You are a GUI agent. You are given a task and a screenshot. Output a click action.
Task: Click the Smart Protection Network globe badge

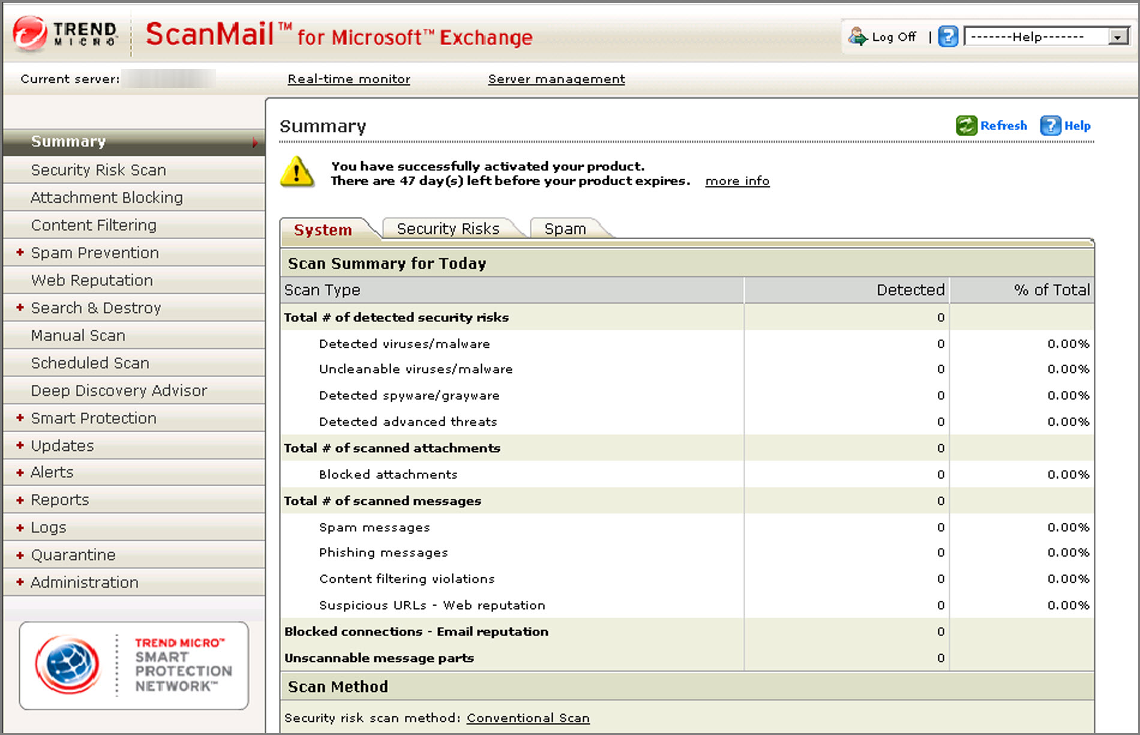(x=67, y=665)
